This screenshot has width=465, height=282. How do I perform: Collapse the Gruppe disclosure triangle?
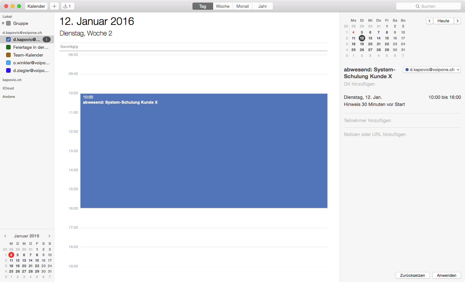[3, 23]
